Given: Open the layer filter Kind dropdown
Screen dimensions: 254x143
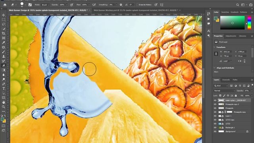Looking at the screenshot, I should (x=221, y=86).
